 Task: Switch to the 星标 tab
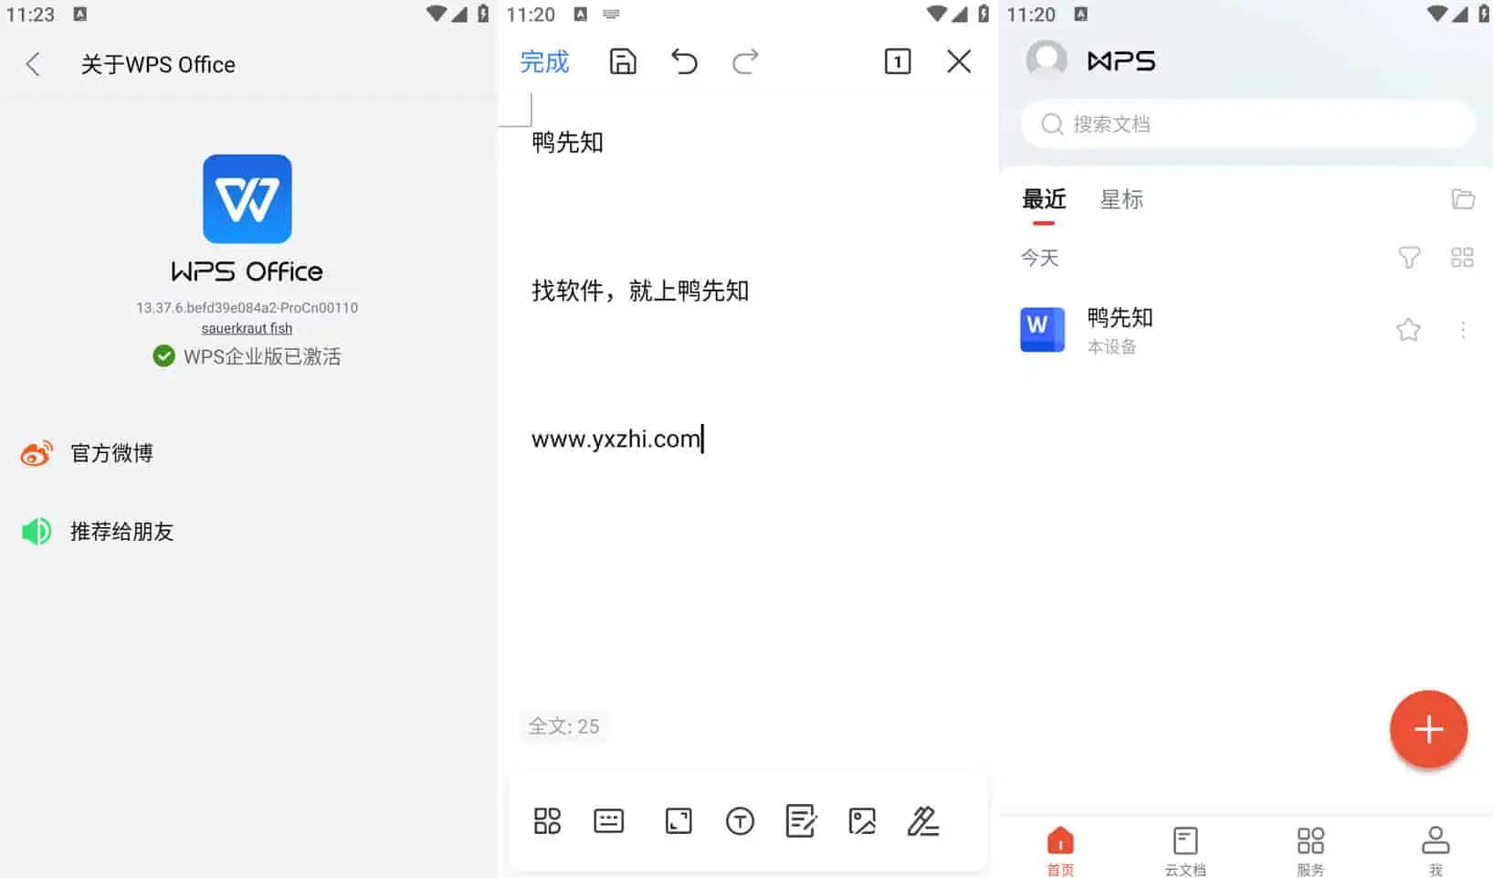[x=1120, y=200]
